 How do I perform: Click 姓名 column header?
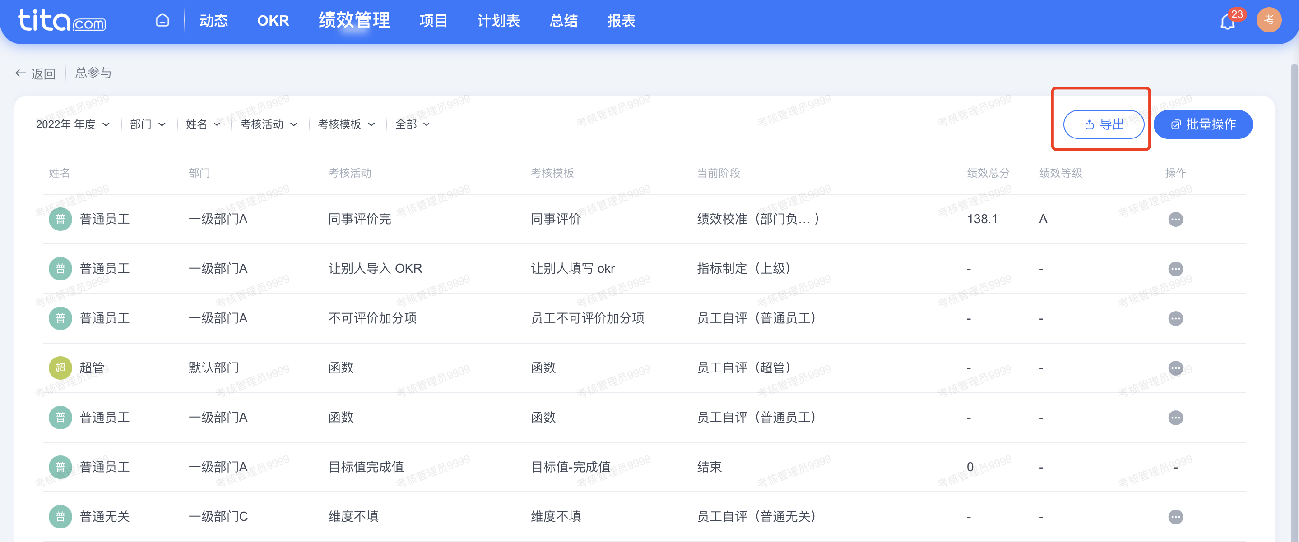[x=59, y=173]
